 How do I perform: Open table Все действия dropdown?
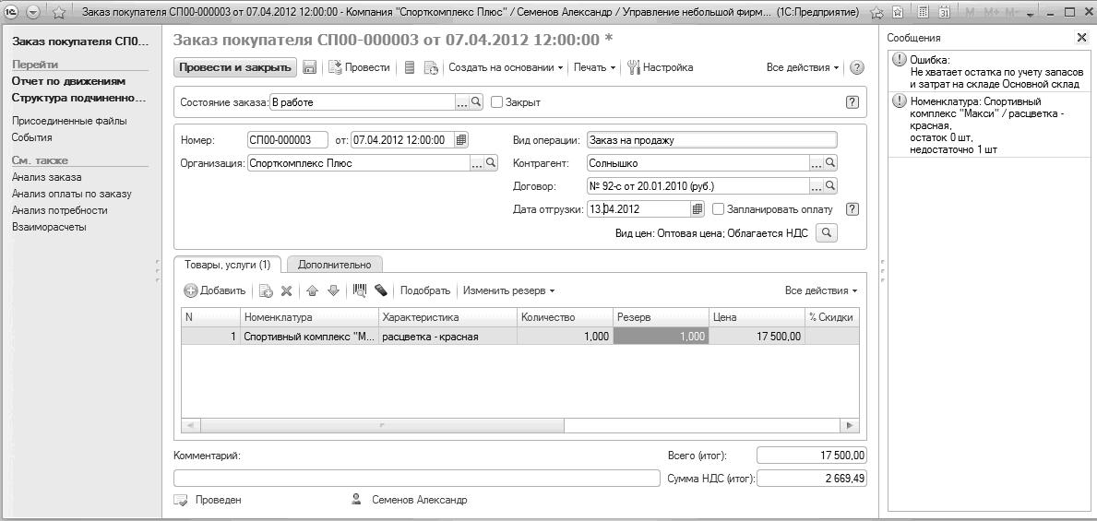click(821, 290)
